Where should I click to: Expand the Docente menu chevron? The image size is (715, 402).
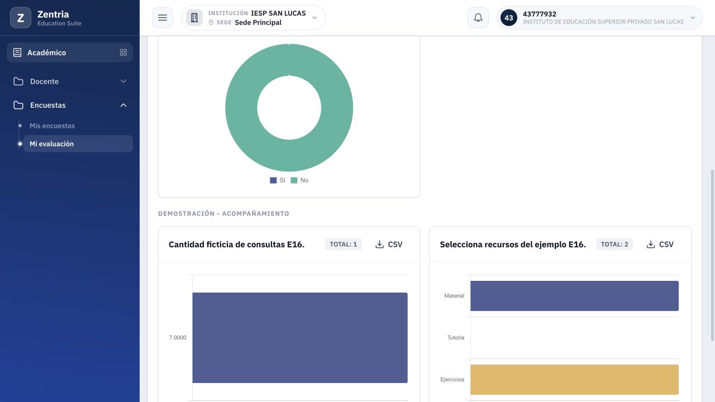click(123, 82)
